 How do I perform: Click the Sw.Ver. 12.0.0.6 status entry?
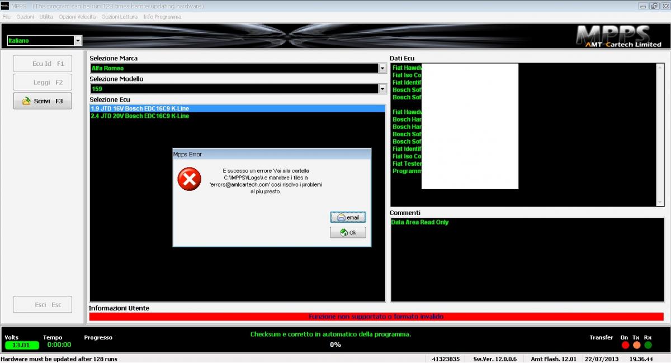click(x=495, y=359)
